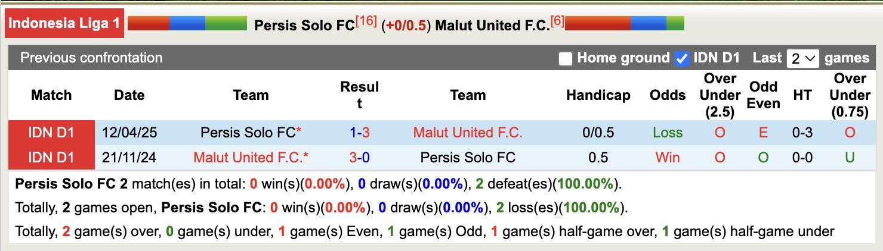Open the Last games count dropdown
The width and height of the screenshot is (883, 251).
803,58
